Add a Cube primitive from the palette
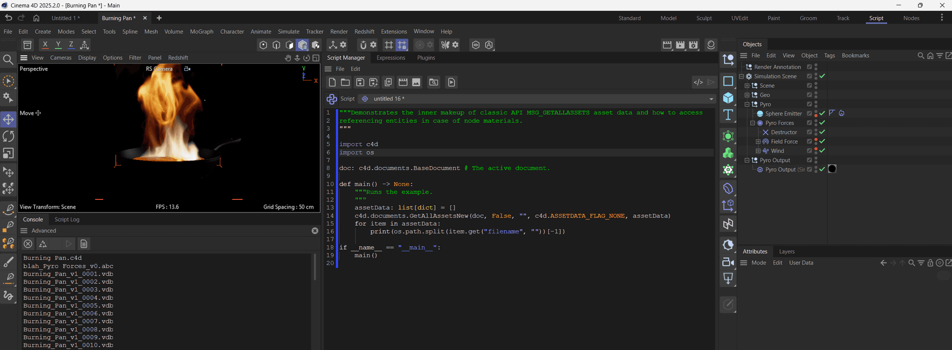The width and height of the screenshot is (952, 350). point(728,98)
